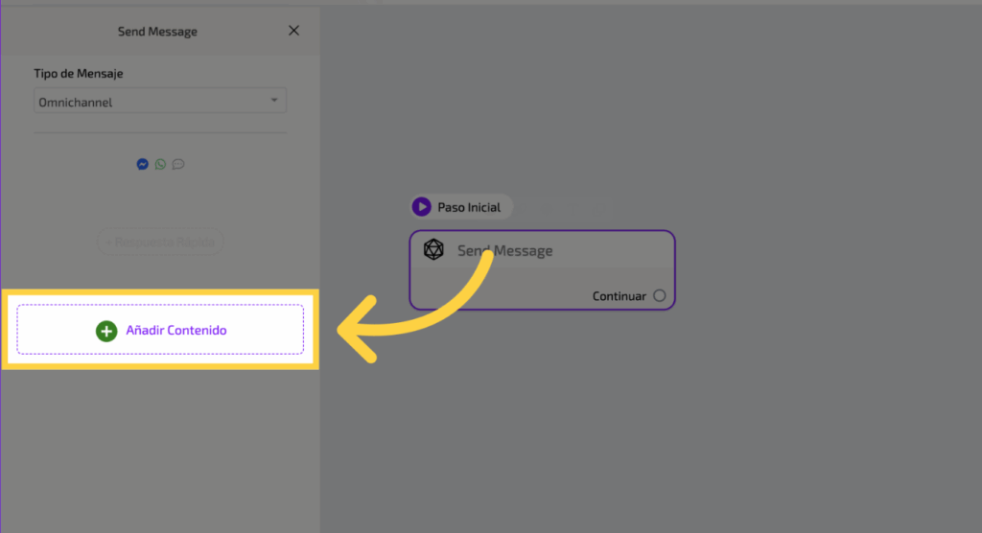The image size is (982, 533).
Task: Click the Continuar output connector circle
Action: 659,295
